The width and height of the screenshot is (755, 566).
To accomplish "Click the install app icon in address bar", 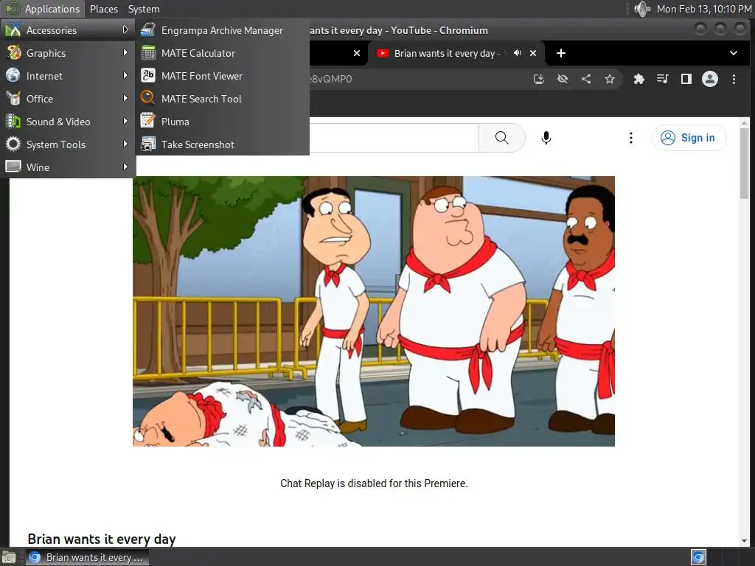I will click(539, 79).
